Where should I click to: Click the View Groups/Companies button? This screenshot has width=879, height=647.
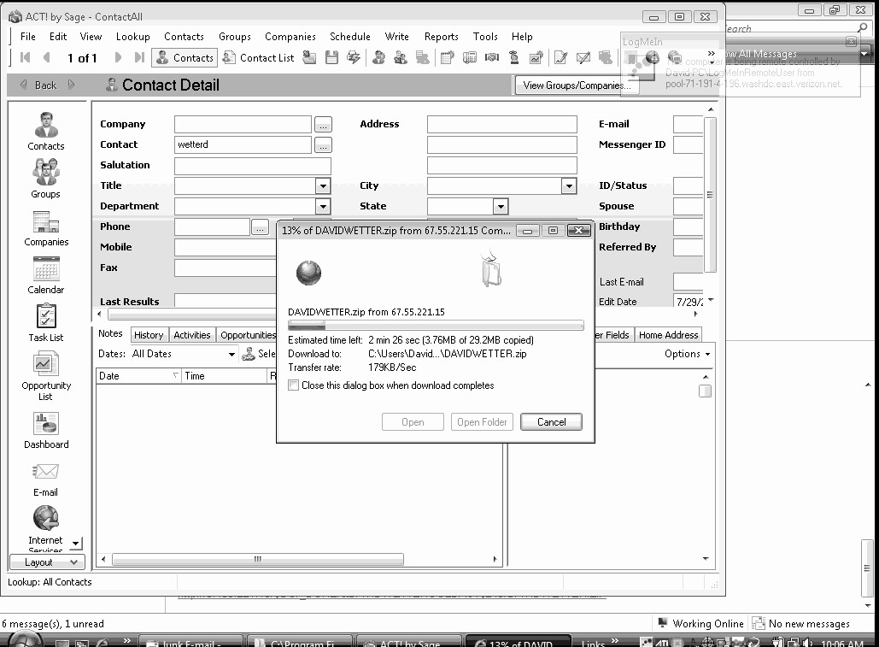click(x=577, y=85)
